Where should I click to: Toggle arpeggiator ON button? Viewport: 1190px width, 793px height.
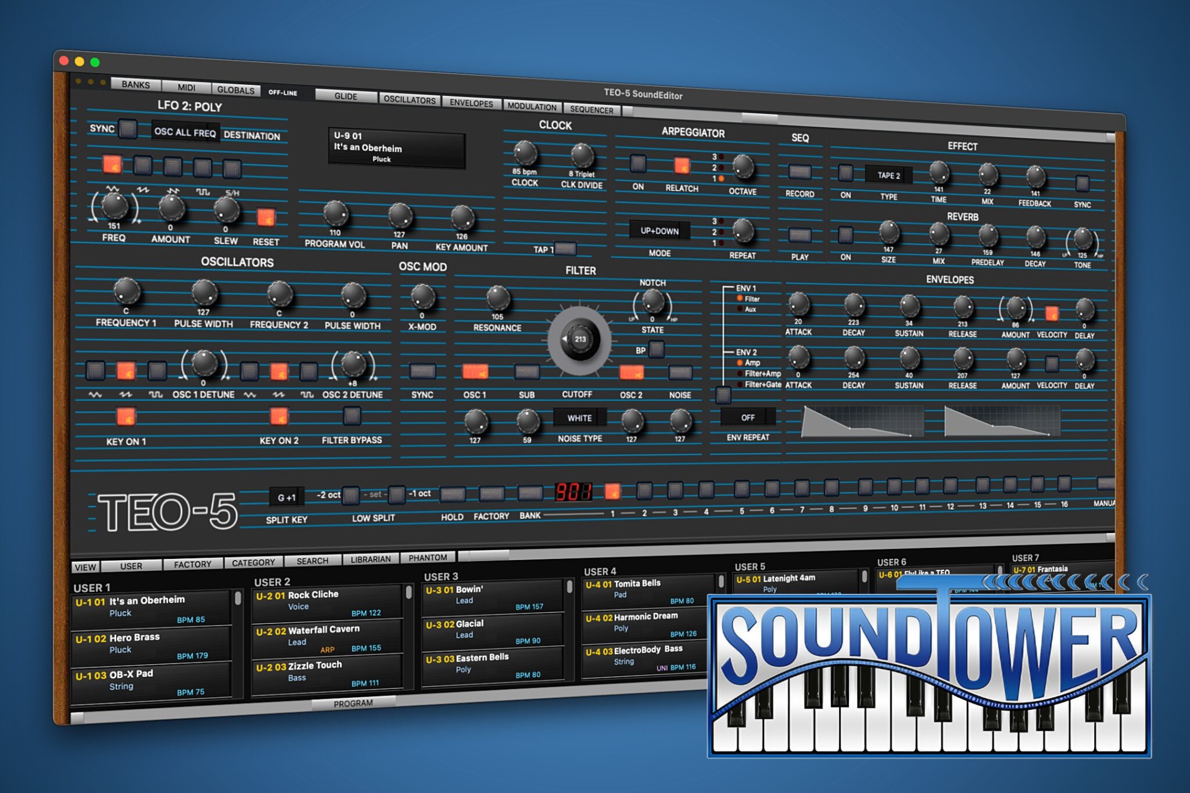click(638, 163)
